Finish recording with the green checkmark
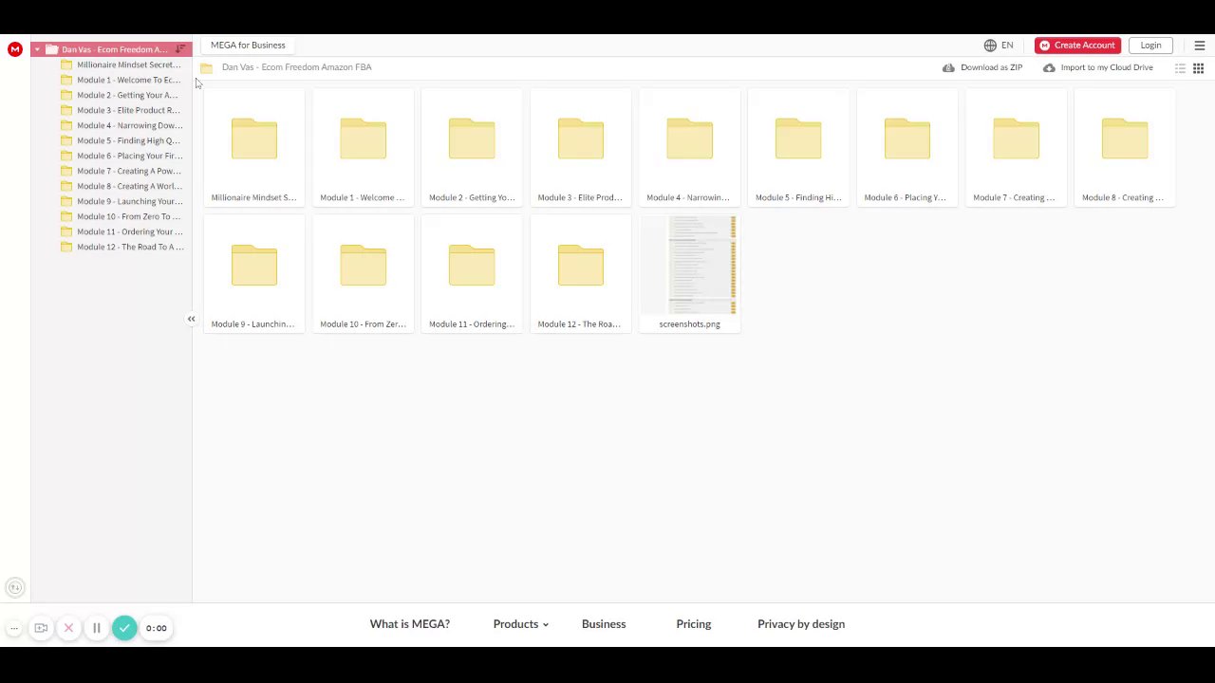The image size is (1215, 683). pos(124,628)
